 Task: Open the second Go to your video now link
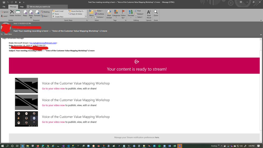pos(53,105)
